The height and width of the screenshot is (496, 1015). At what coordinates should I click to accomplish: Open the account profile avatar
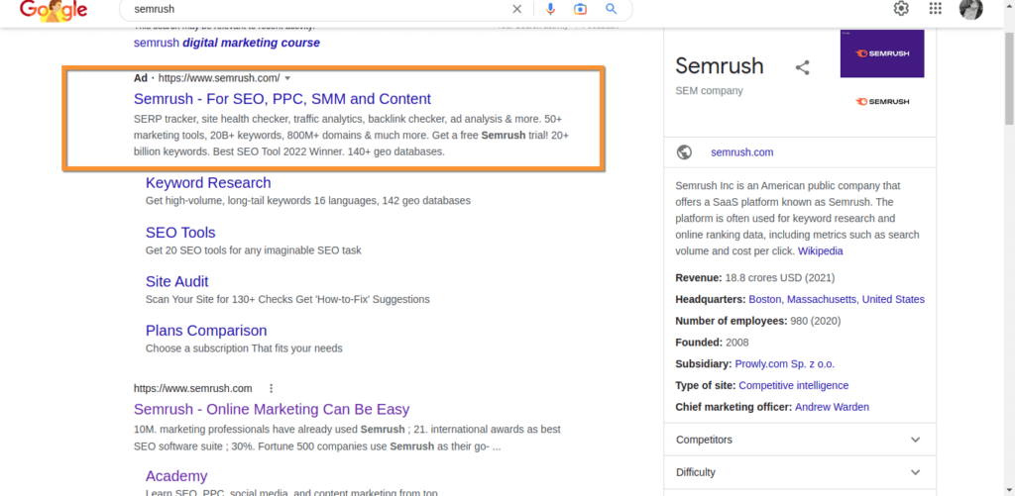[971, 8]
